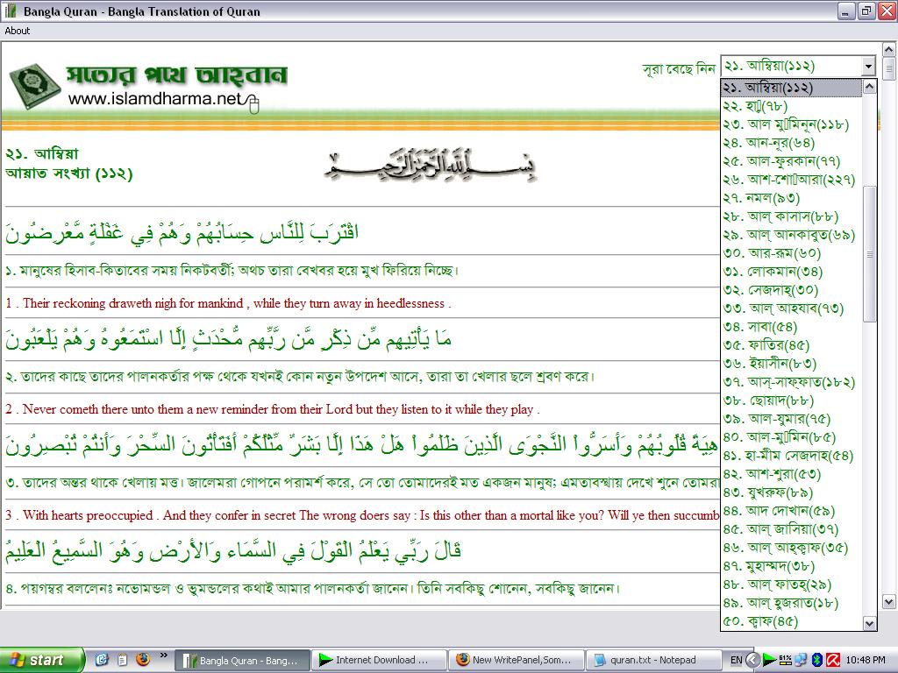Choose surah ৪১. হা-মীম সেজদাহ(৫৪)
The height and width of the screenshot is (673, 898).
coord(791,456)
